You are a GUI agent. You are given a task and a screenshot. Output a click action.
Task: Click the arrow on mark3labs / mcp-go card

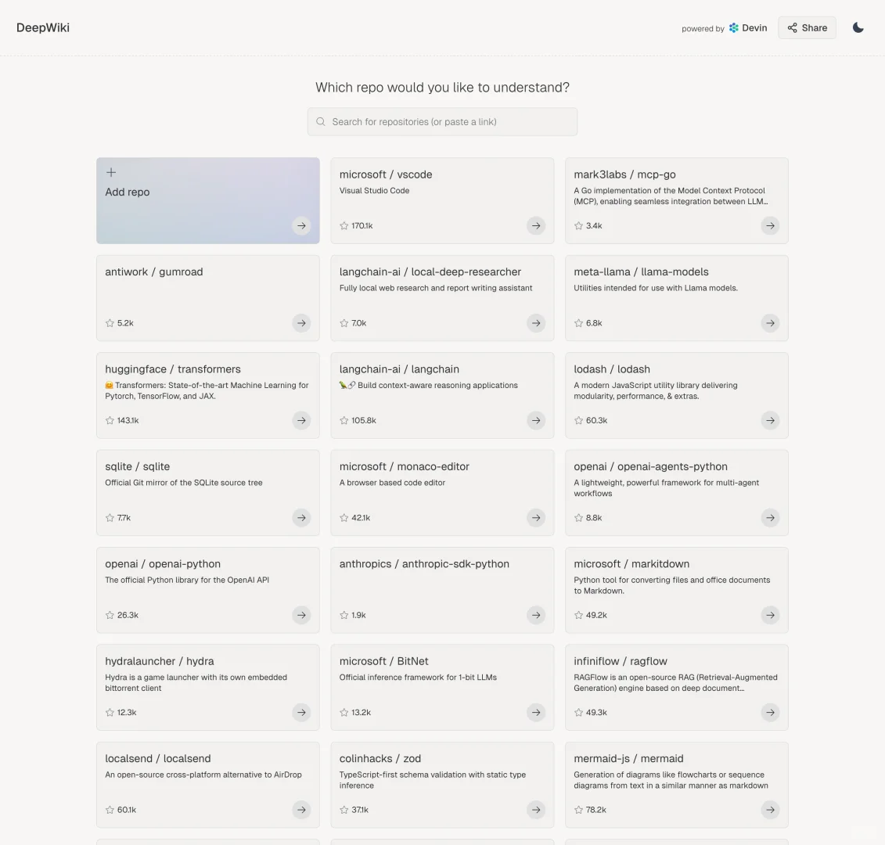click(771, 225)
